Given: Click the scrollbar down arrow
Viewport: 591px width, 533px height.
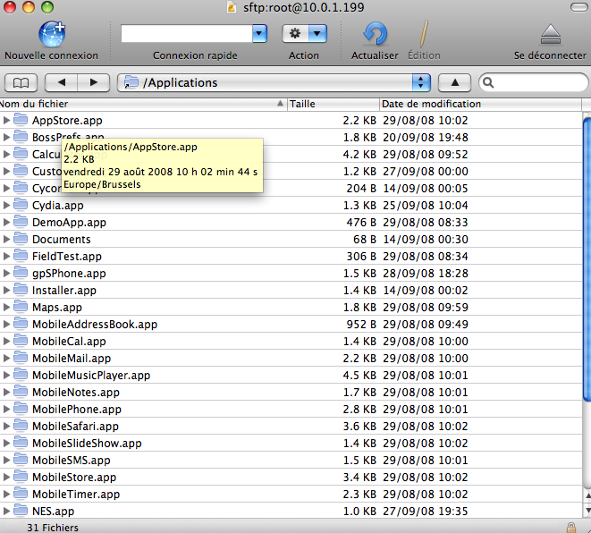Looking at the screenshot, I should 587,510.
